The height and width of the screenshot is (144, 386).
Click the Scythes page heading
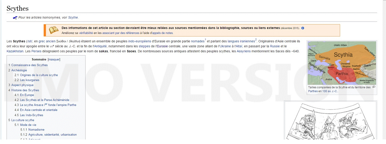(x=18, y=8)
